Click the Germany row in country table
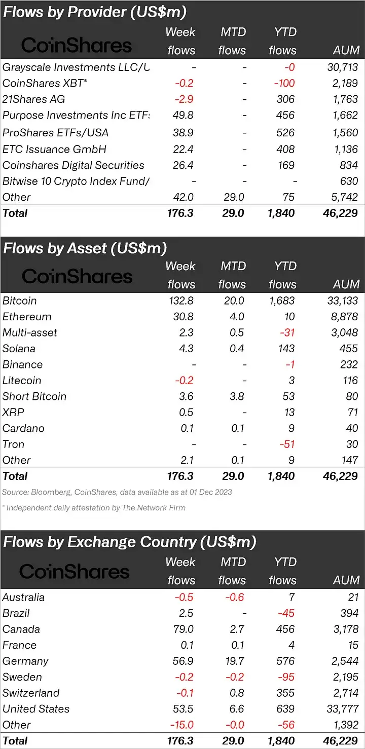The height and width of the screenshot is (749, 365). pos(182,661)
